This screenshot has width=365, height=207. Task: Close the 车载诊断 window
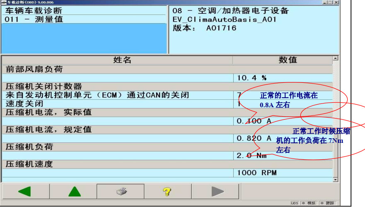pos(336,2)
